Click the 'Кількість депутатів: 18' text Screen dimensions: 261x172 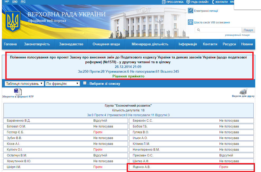[x=128, y=110]
